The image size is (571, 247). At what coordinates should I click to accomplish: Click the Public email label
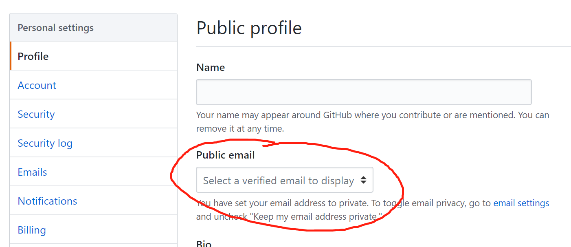225,155
